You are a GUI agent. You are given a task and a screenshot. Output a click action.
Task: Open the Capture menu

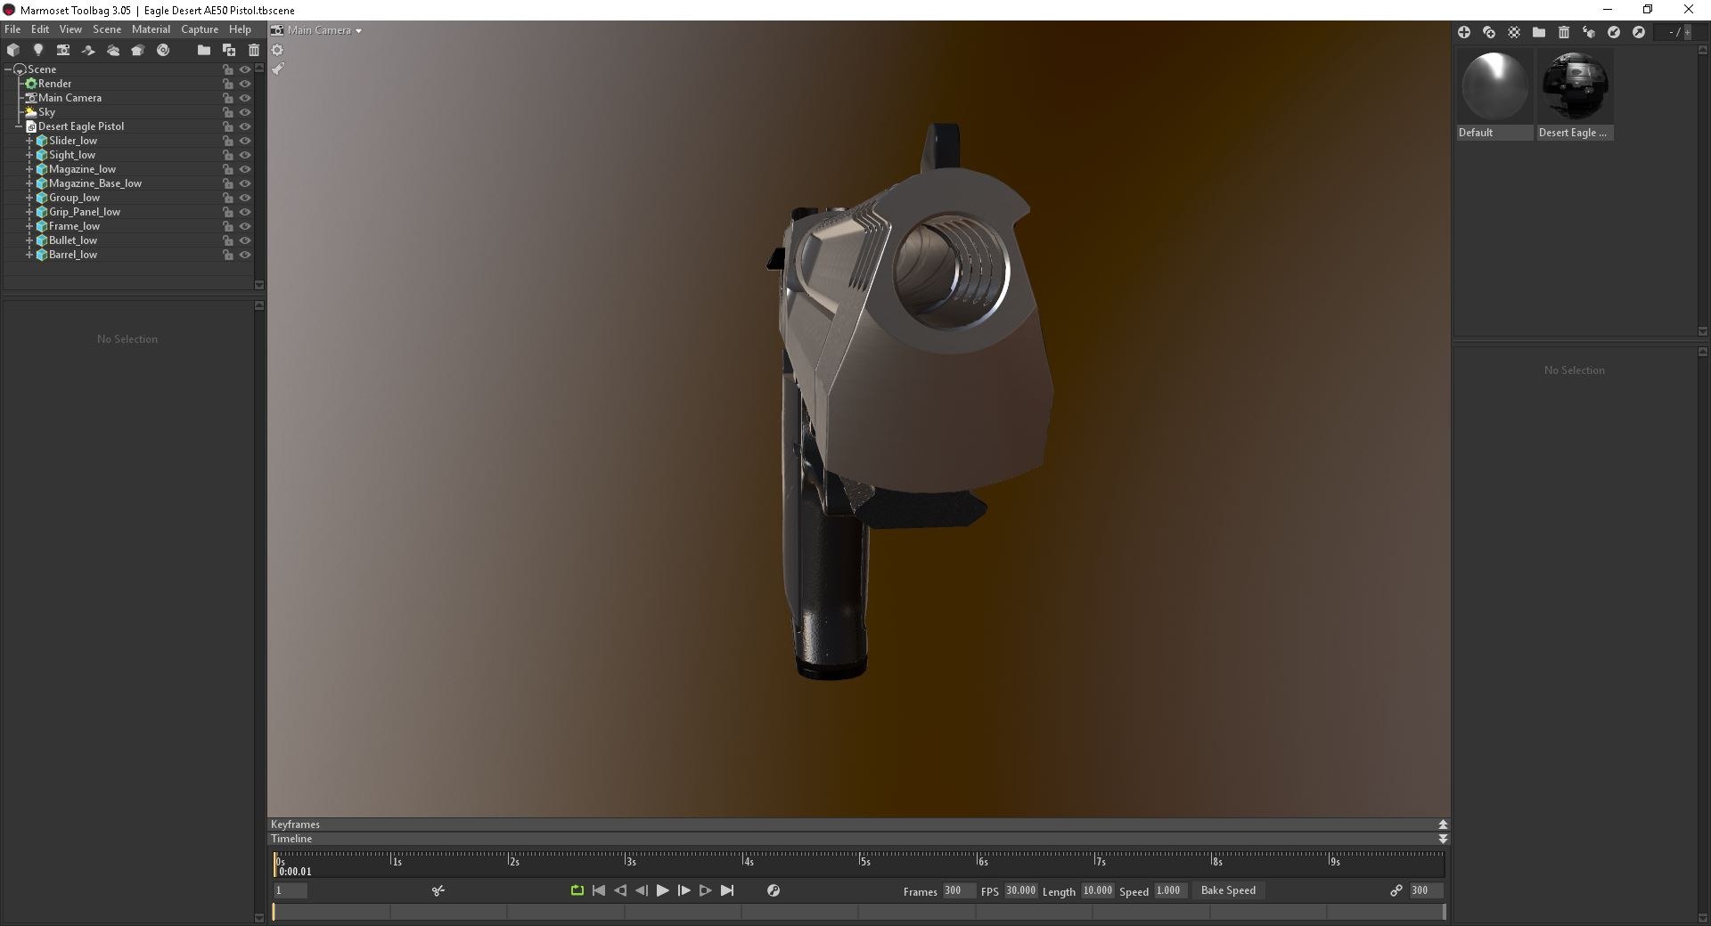200,29
